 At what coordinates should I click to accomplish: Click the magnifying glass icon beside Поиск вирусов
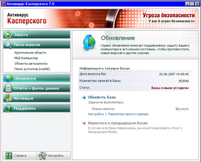coord(8,45)
